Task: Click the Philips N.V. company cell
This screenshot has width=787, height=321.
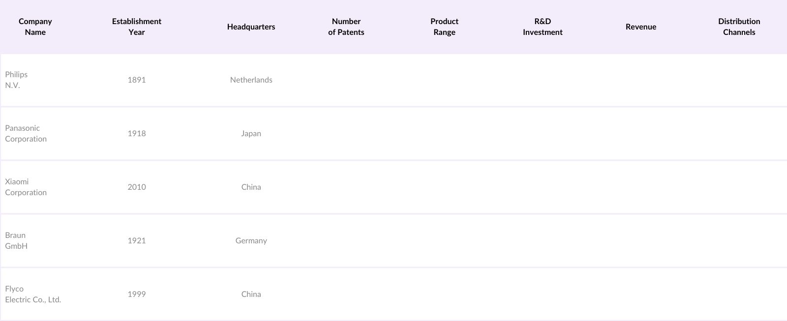Action: (x=17, y=80)
